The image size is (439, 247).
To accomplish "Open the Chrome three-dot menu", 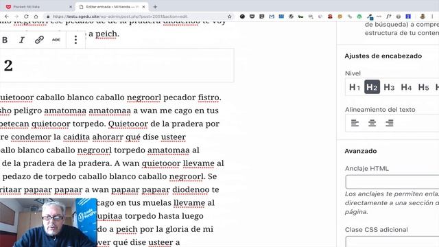I will pos(432,16).
